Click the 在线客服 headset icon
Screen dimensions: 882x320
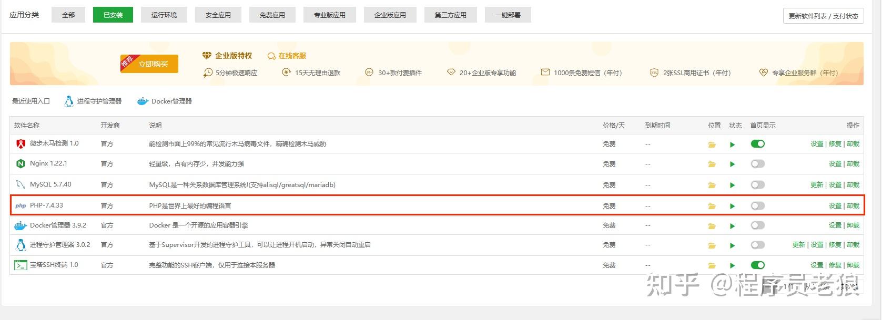pos(271,56)
